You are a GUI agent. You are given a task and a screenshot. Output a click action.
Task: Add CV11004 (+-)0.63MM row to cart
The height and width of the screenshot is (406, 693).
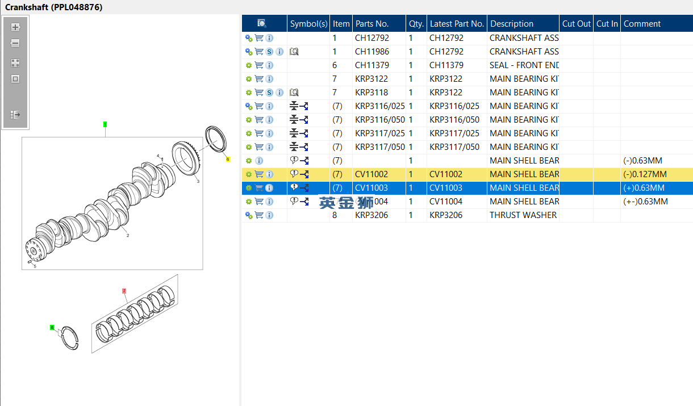pos(259,202)
